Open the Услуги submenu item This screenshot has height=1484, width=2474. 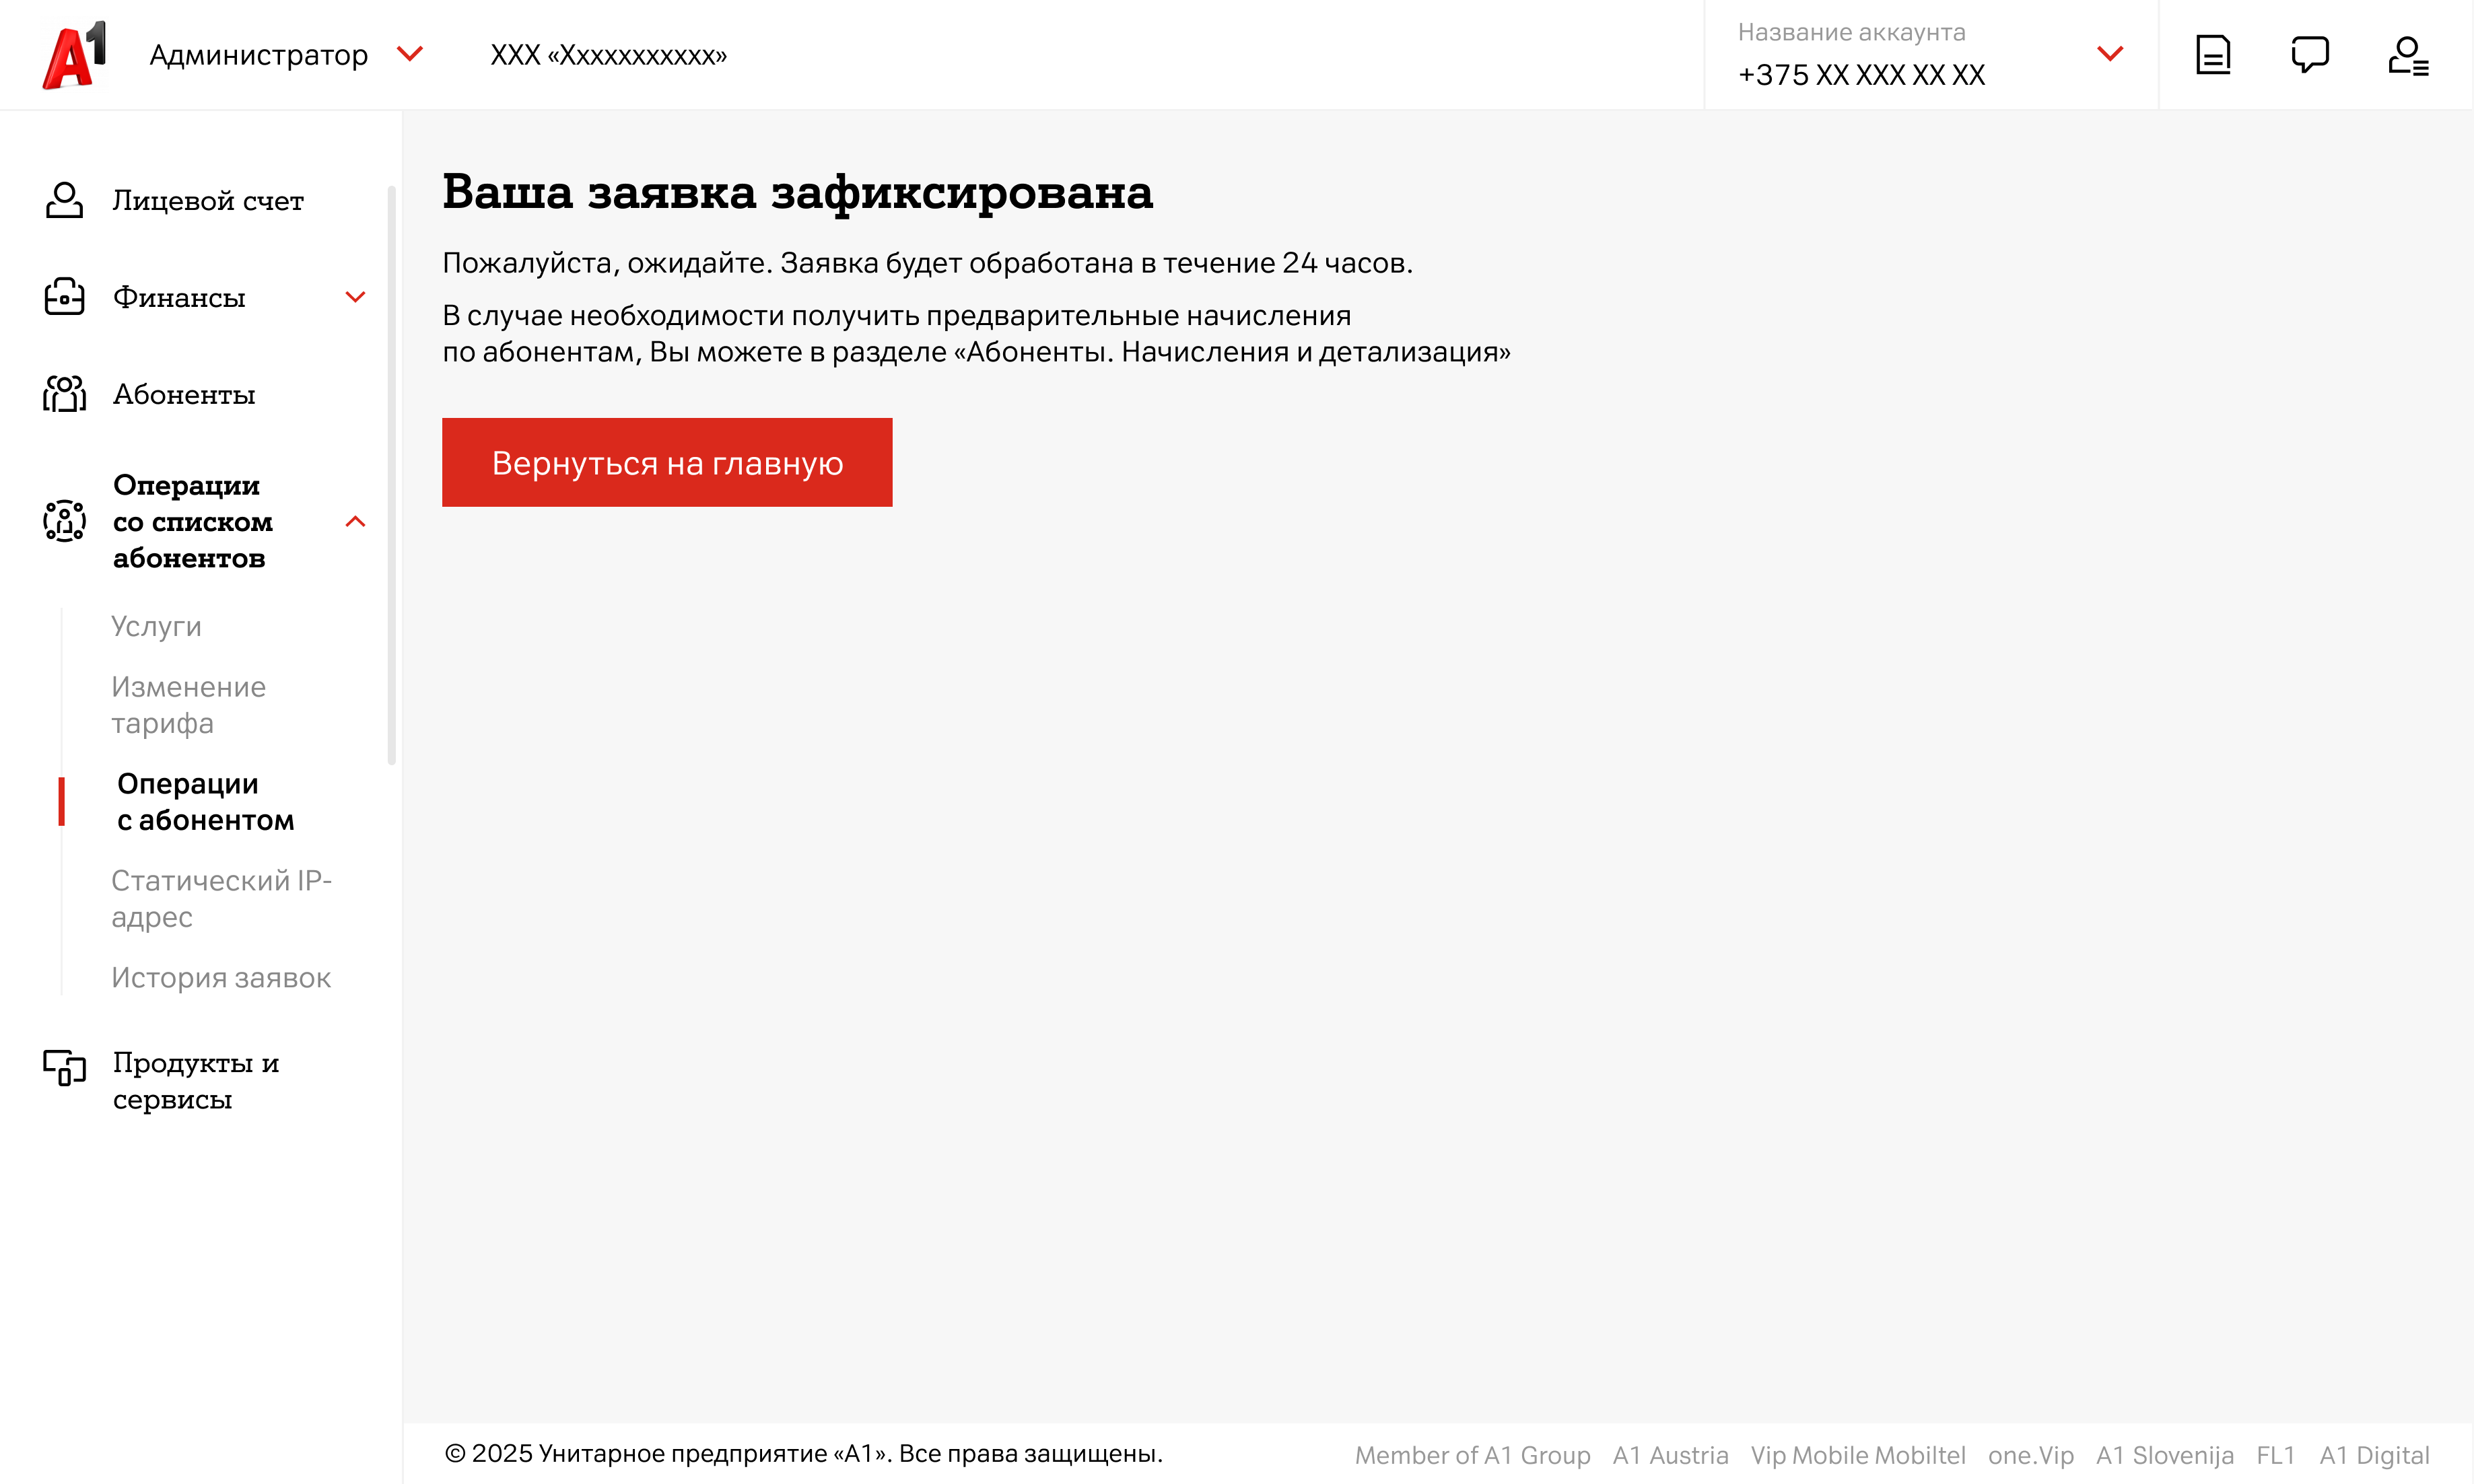(x=156, y=626)
